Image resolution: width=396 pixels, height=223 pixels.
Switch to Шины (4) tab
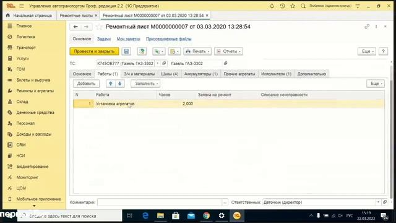170,74
